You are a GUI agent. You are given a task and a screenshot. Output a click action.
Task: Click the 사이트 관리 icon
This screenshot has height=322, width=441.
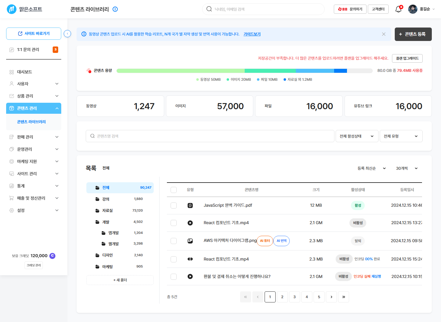[x=12, y=174]
